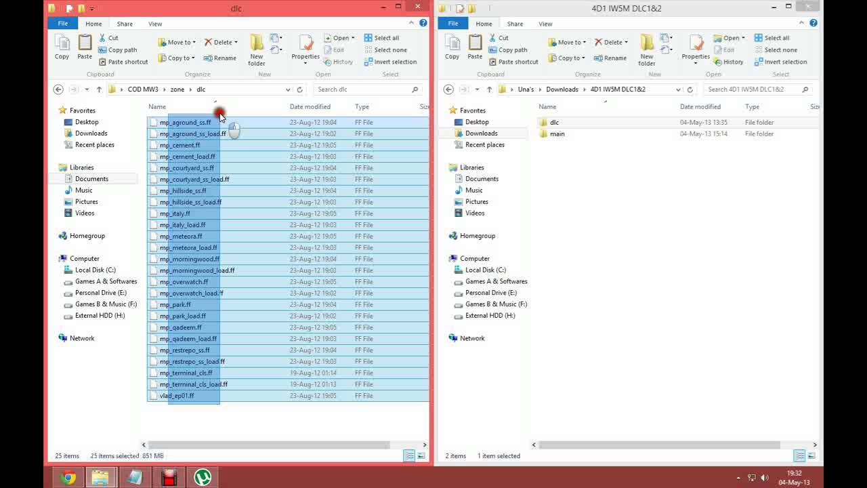The height and width of the screenshot is (488, 867).
Task: Refresh the dlc window address bar
Action: click(299, 89)
